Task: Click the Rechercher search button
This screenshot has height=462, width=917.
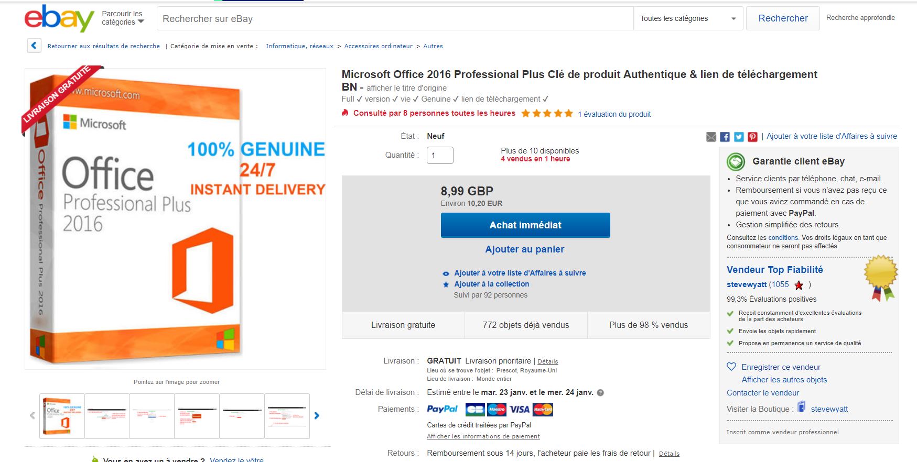Action: click(x=783, y=18)
